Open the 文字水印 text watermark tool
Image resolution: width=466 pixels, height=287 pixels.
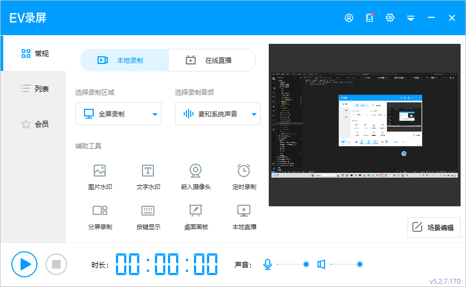148,177
